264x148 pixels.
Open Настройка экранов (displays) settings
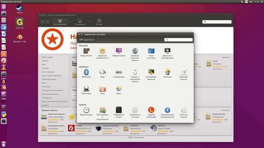click(x=151, y=74)
